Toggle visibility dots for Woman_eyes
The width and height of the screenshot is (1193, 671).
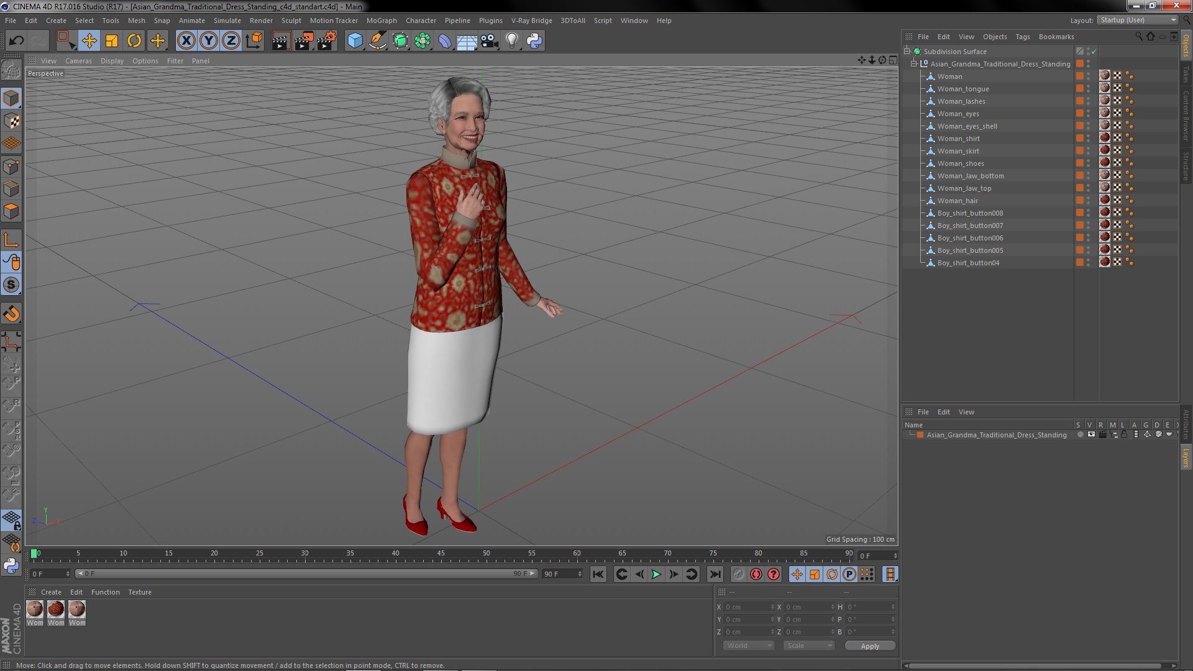coord(1088,114)
